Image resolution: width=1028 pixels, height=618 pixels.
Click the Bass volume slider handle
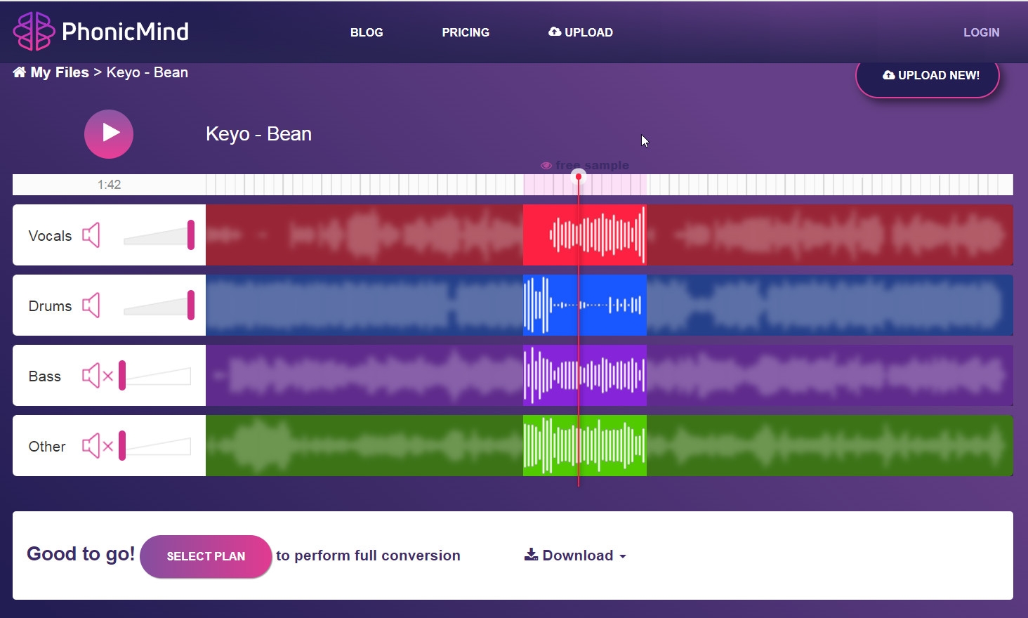point(122,375)
